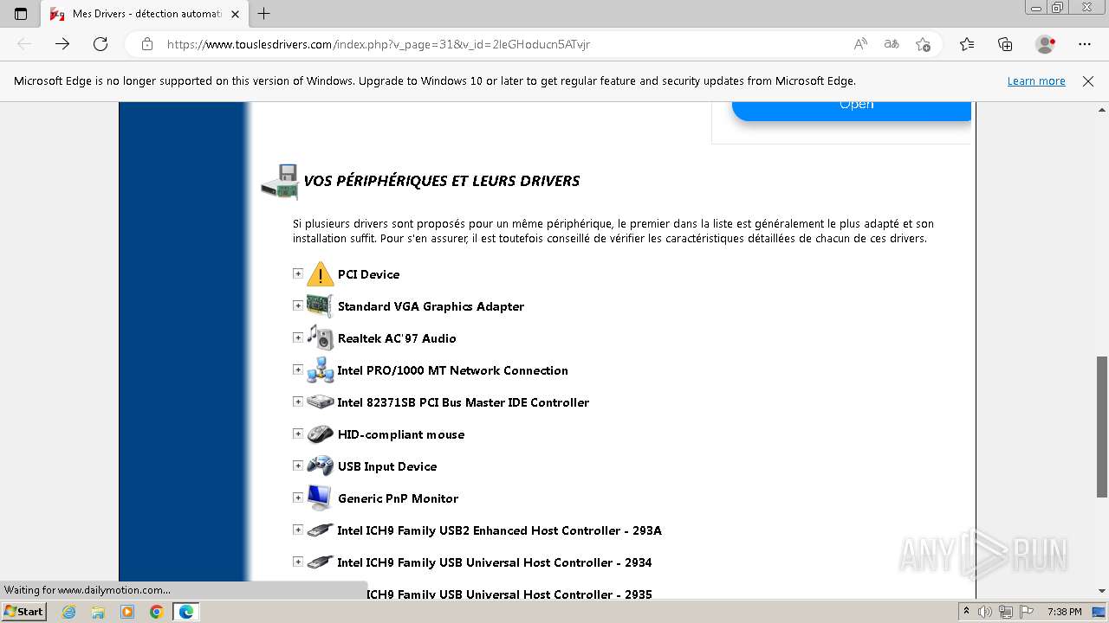Open Read aloud from address bar

tap(860, 44)
